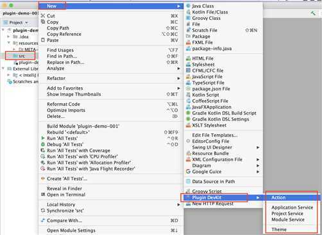Click the Groovy Class icon
322x235 pixels.
coord(189,18)
